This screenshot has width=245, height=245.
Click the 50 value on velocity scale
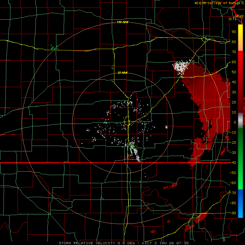coord(234,72)
